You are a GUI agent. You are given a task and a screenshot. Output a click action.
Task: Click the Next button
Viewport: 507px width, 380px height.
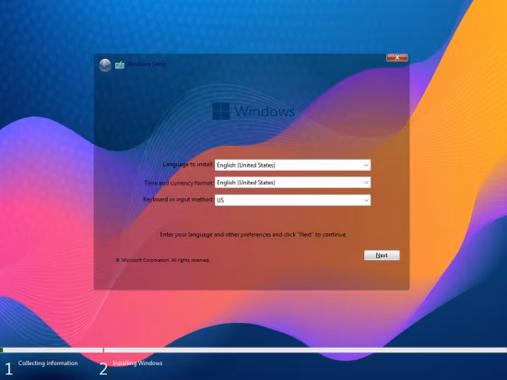pyautogui.click(x=382, y=255)
